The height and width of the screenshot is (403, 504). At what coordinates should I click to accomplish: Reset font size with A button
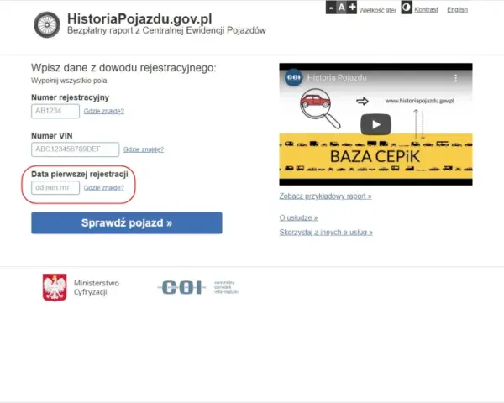341,7
